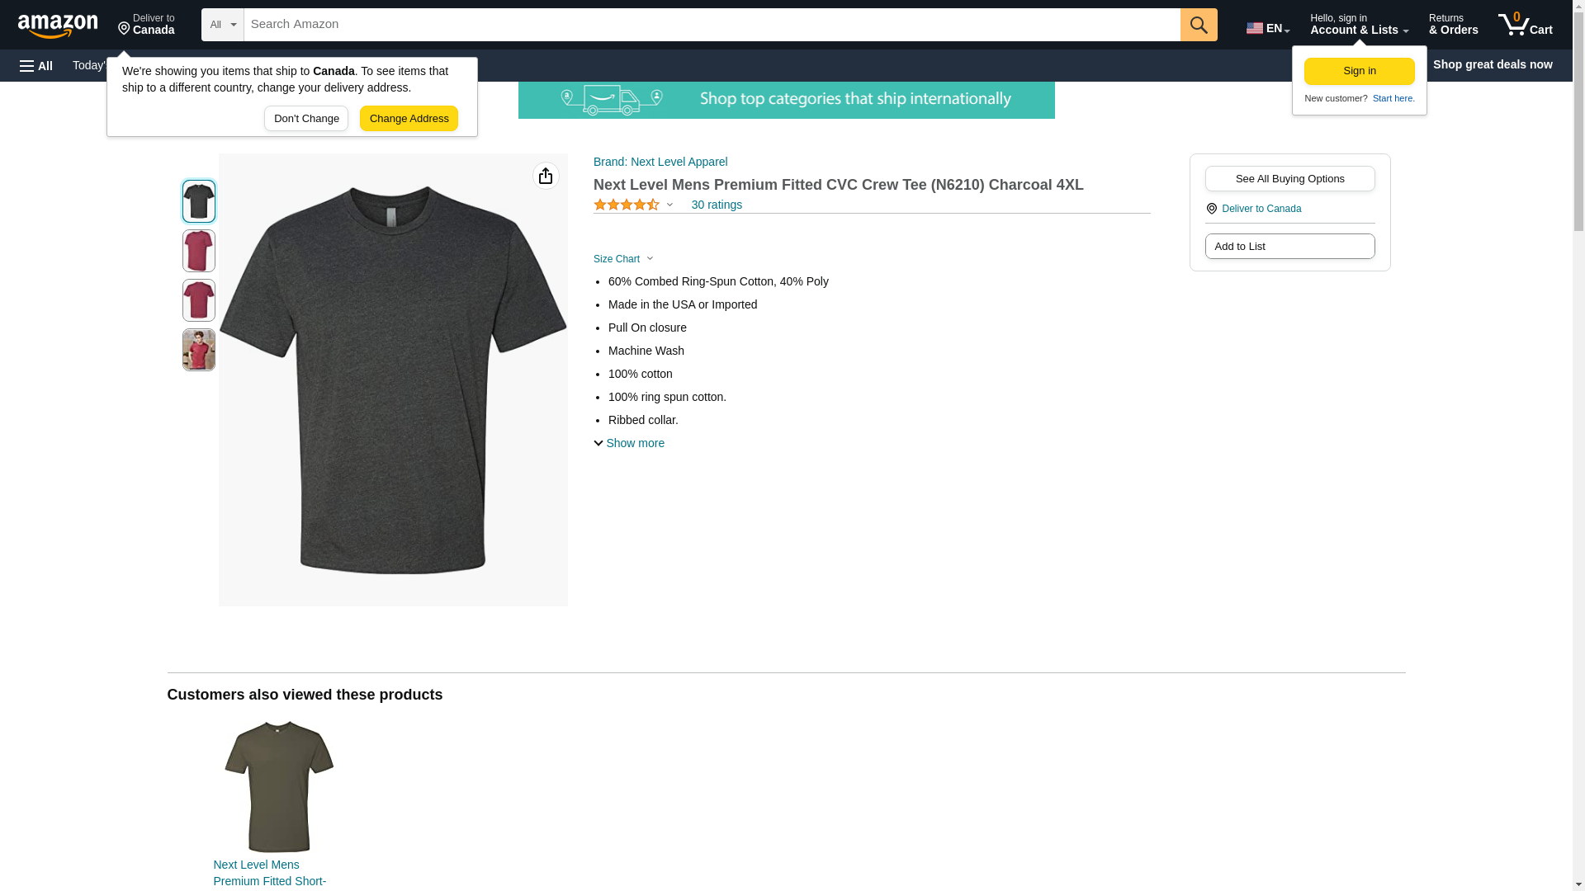Click the search magnifier button
This screenshot has width=1585, height=891.
pos(1198,25)
